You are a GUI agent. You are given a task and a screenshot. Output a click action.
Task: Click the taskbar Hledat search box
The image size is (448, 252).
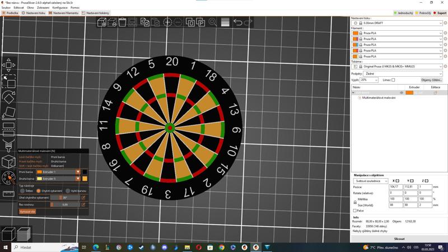45,247
